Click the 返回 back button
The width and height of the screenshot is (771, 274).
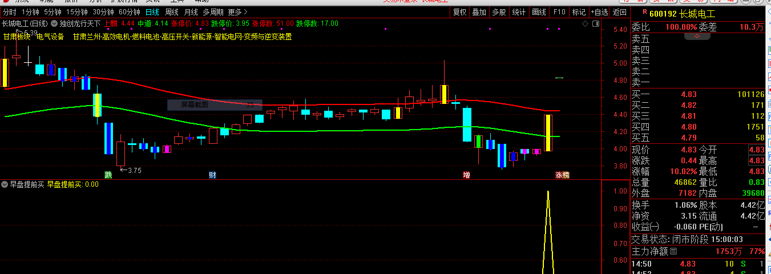(619, 11)
